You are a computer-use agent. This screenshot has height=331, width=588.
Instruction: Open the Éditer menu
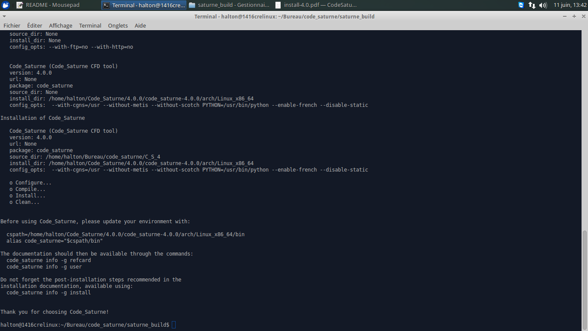click(x=34, y=25)
